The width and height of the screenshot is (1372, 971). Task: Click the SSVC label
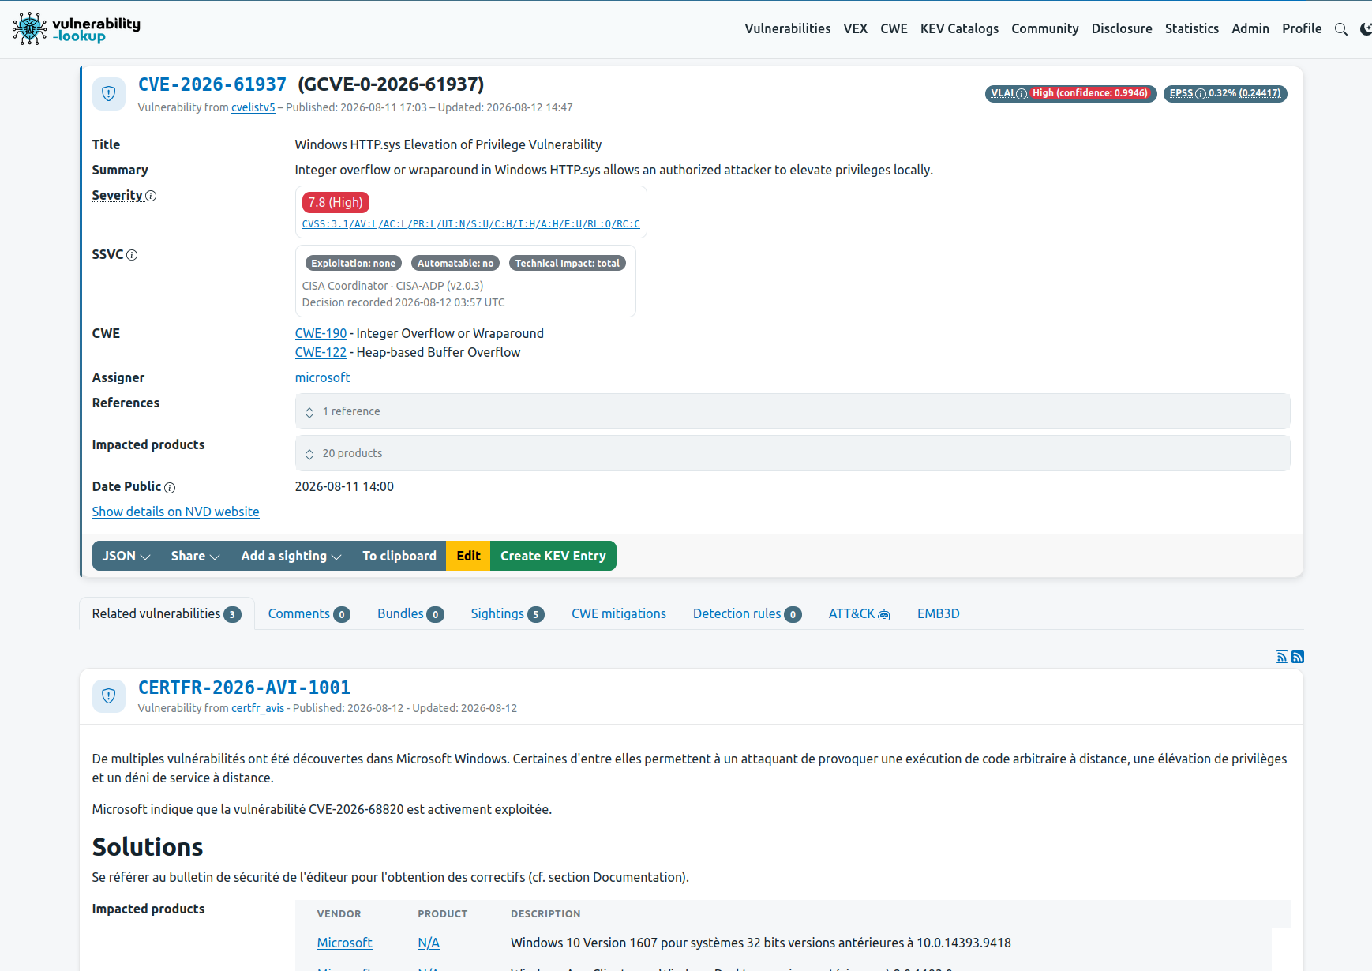pos(108,254)
